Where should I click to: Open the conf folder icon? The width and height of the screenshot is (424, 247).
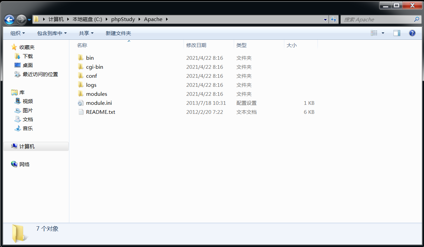coord(81,76)
